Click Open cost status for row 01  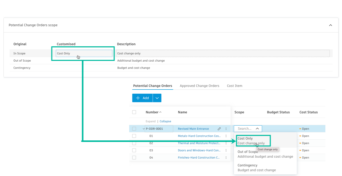click(304, 136)
